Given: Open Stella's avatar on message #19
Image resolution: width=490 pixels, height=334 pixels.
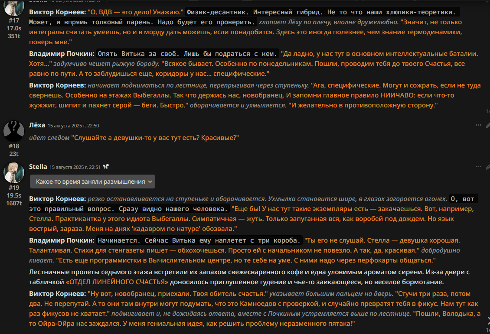Looking at the screenshot, I should click(x=14, y=172).
